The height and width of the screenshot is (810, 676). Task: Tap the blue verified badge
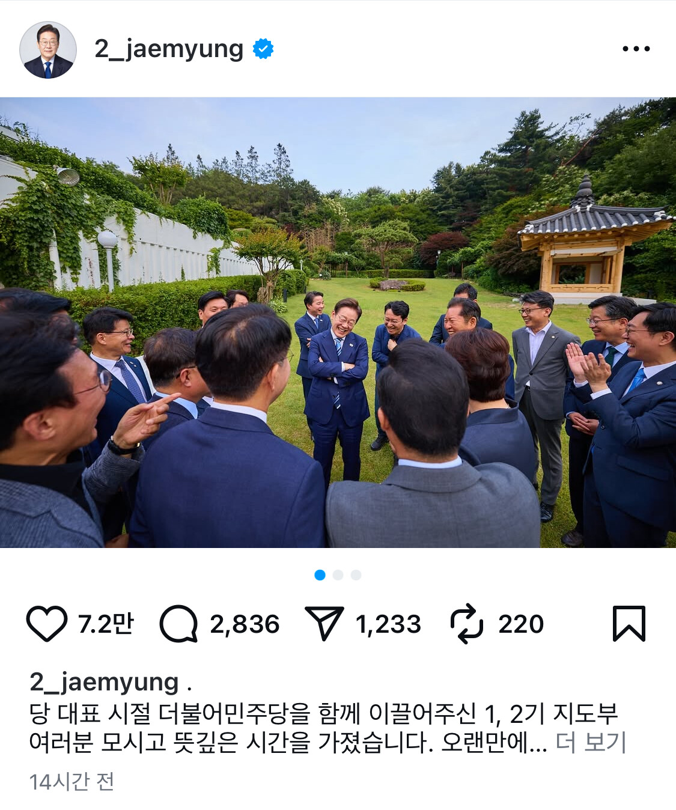pyautogui.click(x=263, y=49)
